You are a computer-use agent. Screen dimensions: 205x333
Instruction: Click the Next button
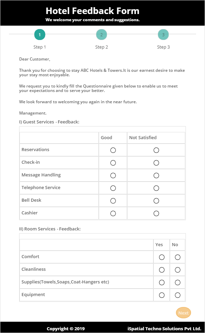pos(183,313)
